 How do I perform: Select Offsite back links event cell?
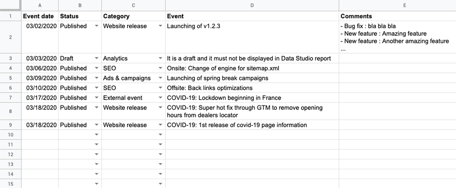click(252, 88)
